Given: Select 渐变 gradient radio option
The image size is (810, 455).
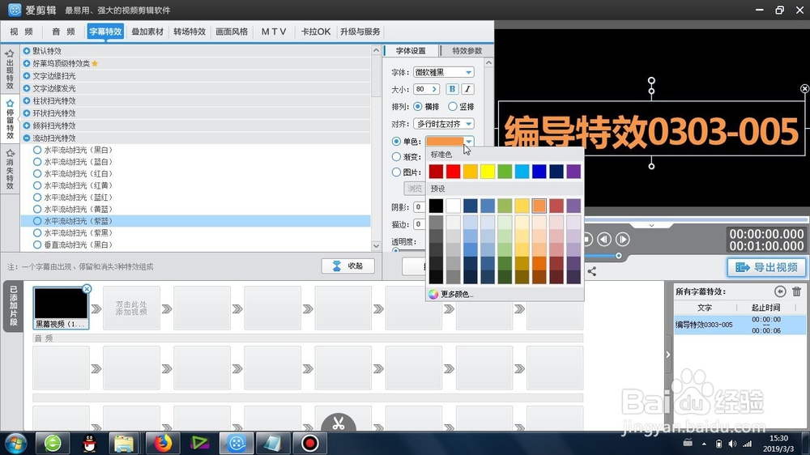Looking at the screenshot, I should [x=396, y=156].
